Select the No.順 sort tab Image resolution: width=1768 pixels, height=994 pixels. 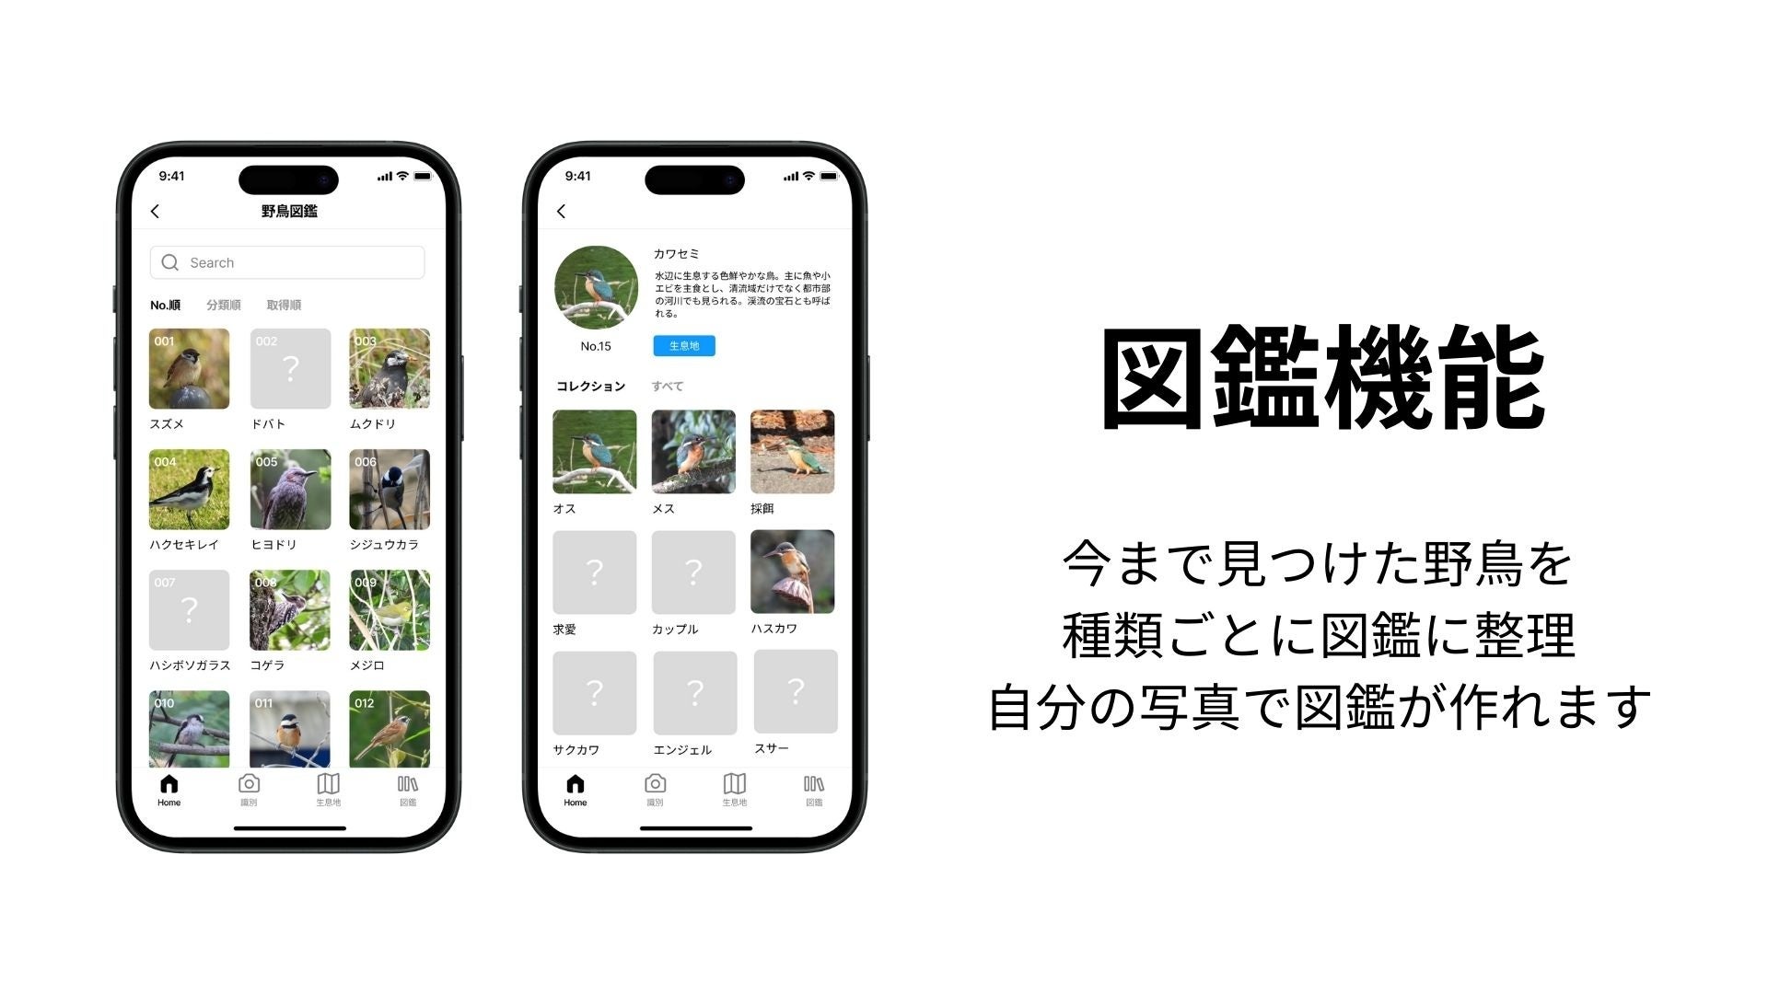pyautogui.click(x=164, y=305)
